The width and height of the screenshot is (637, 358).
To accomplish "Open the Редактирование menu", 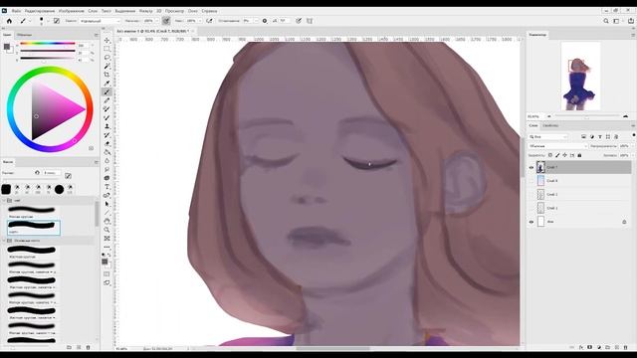I will click(x=40, y=11).
